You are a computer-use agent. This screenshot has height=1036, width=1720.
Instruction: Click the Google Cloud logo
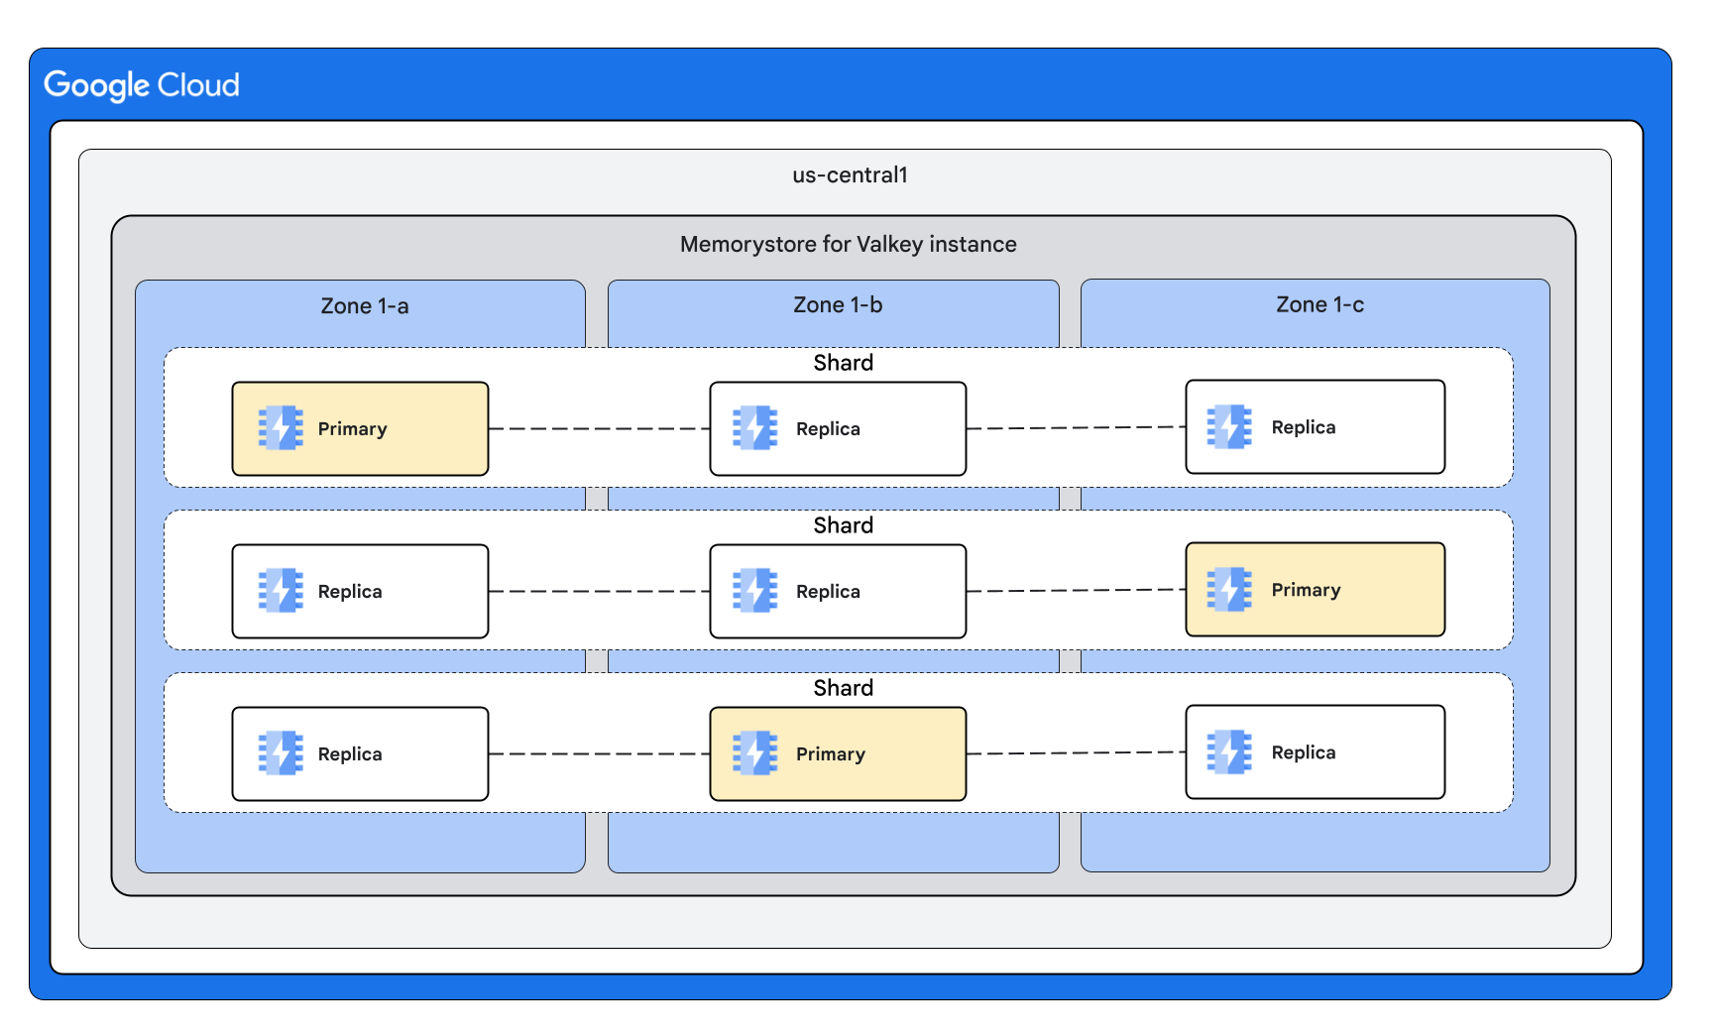142,85
